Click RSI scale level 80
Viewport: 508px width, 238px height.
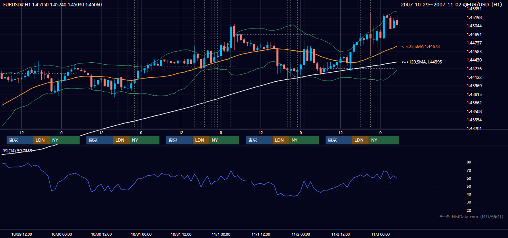(469, 162)
